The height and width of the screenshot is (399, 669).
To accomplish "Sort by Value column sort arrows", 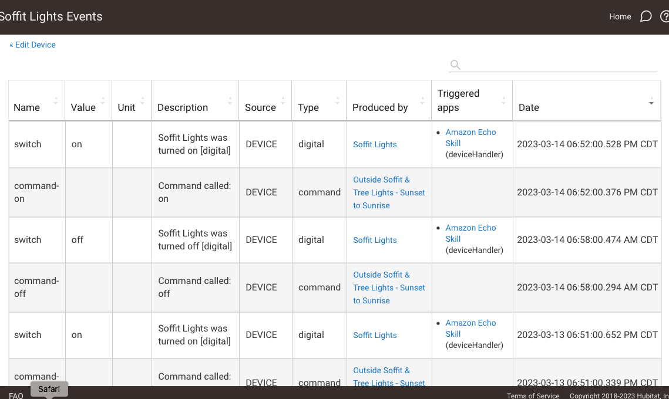I will [x=102, y=101].
